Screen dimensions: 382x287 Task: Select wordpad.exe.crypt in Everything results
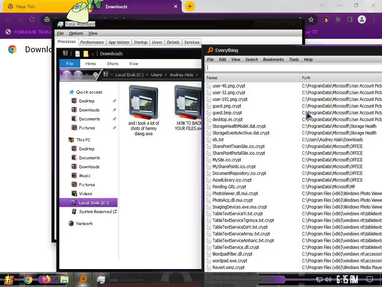pos(229,260)
